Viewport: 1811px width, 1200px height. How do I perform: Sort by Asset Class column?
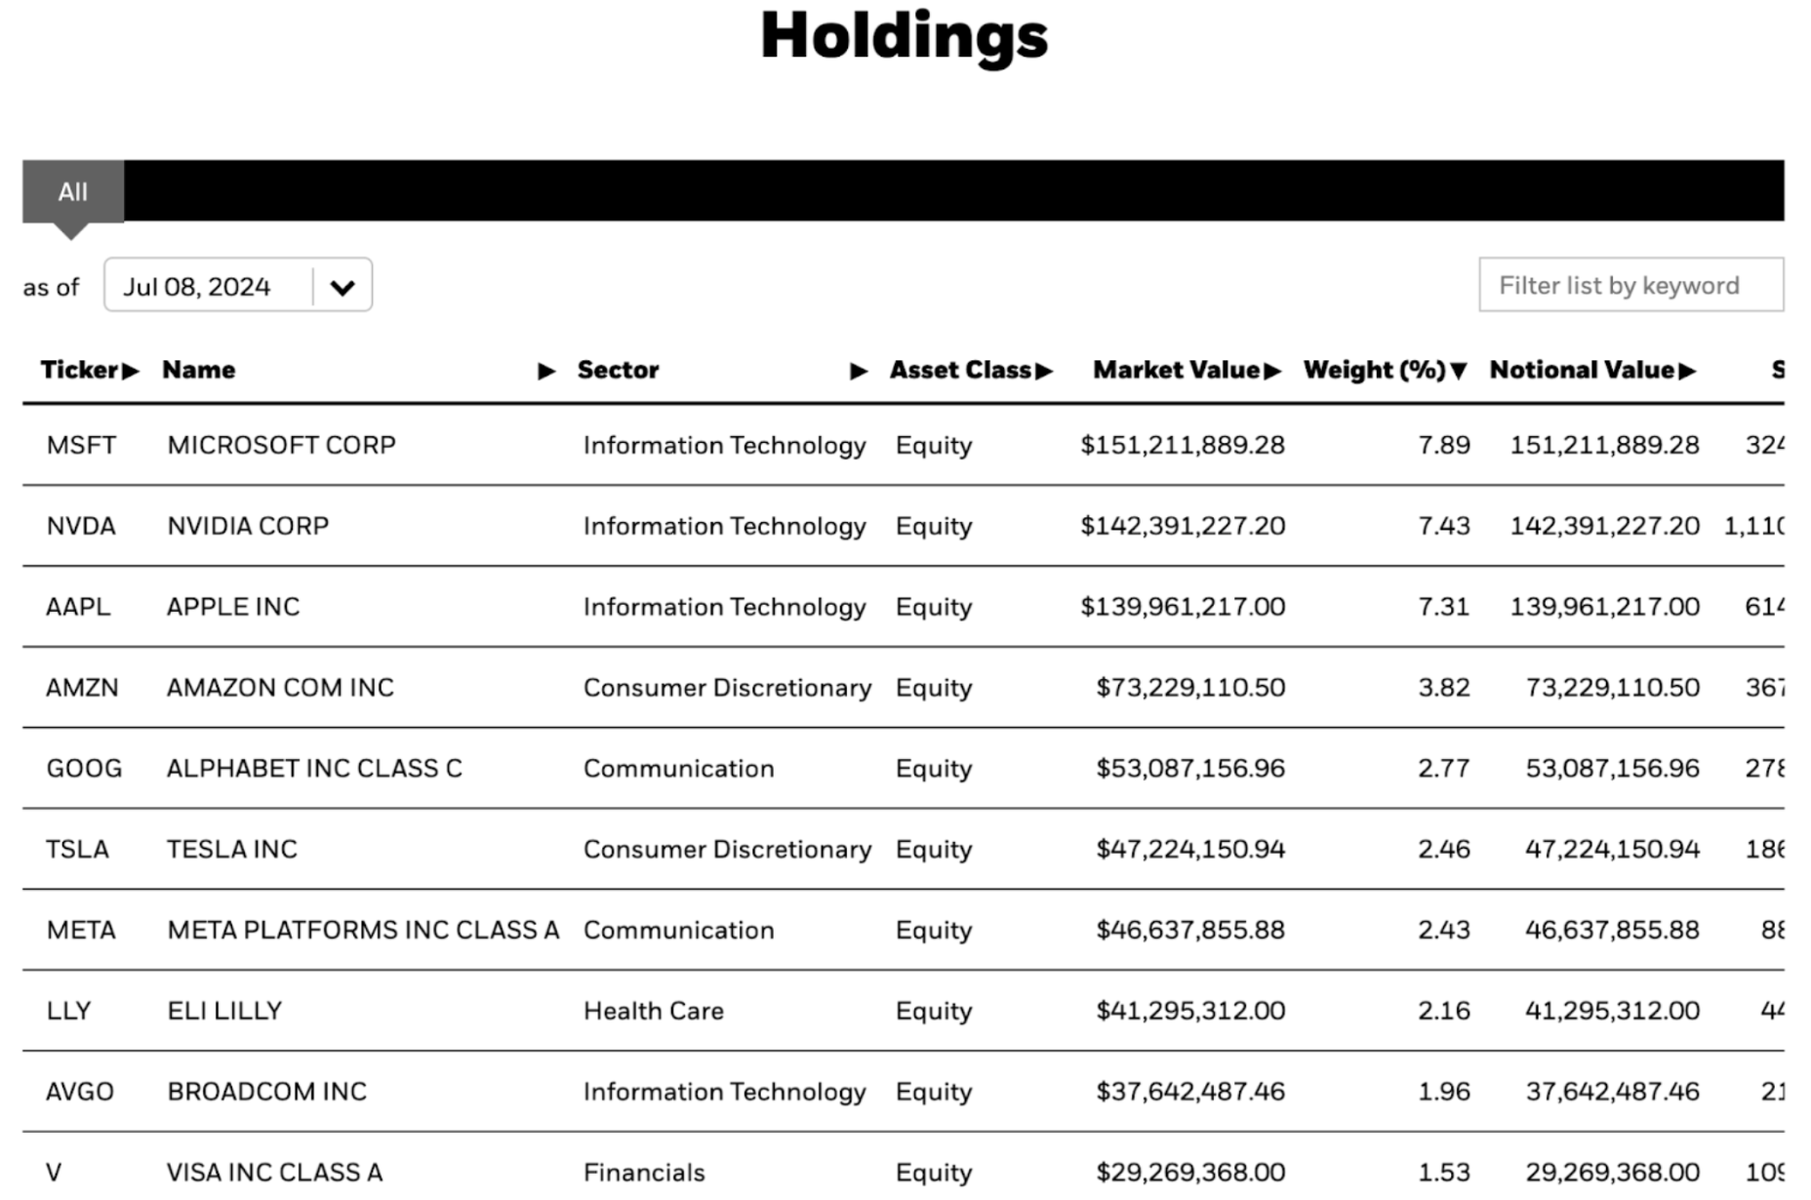(x=971, y=371)
